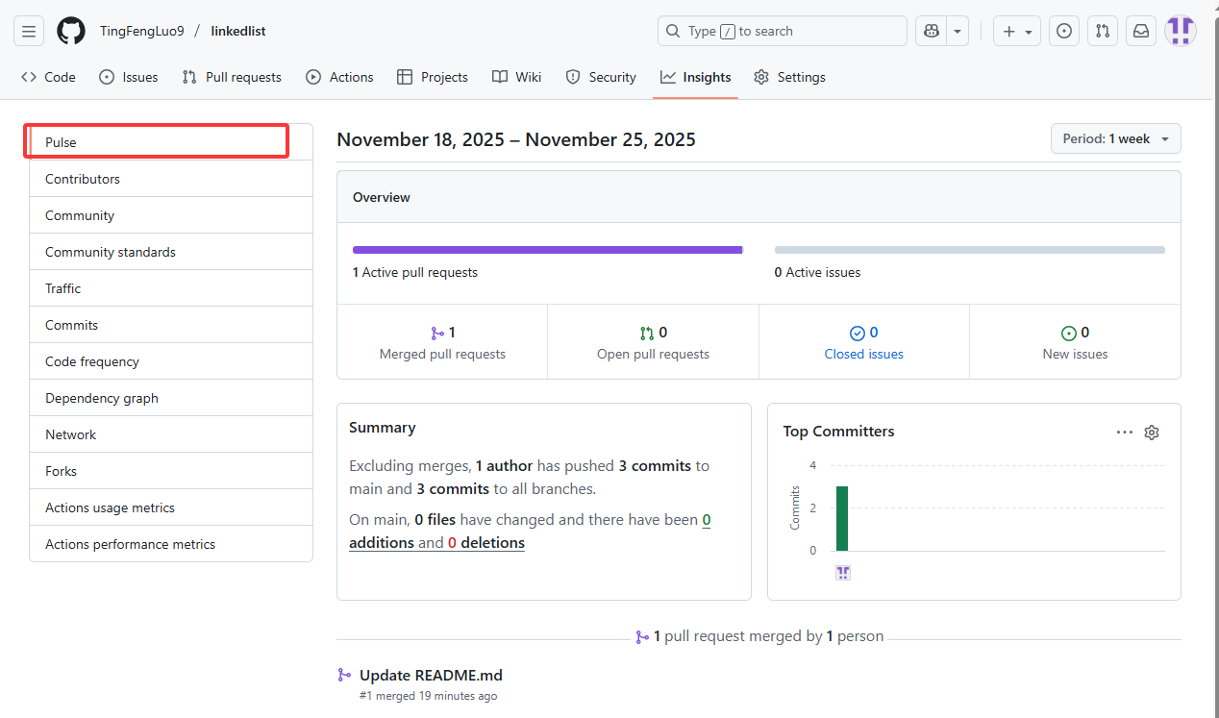The height and width of the screenshot is (718, 1219).
Task: Select Dependency graph in the sidebar
Action: [102, 398]
